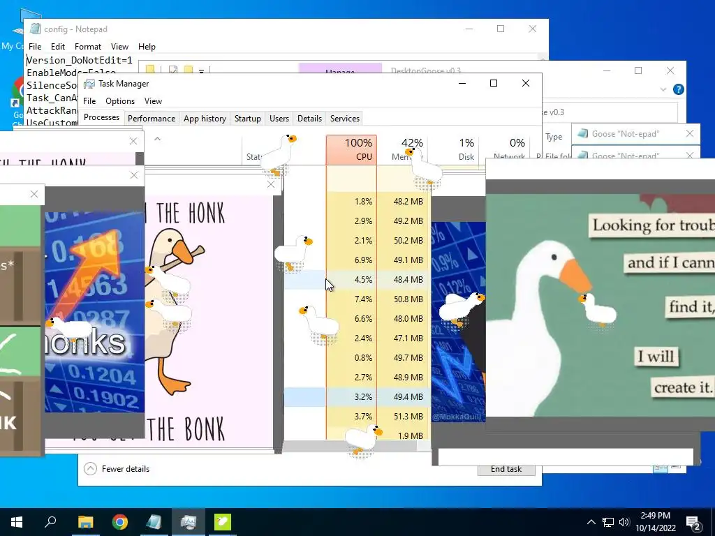The width and height of the screenshot is (715, 536).
Task: Click the green Desktop Goose taskbar icon
Action: point(223,522)
